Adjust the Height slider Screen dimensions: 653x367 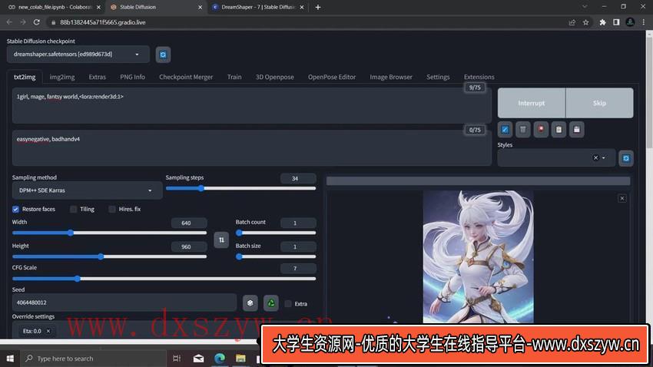(109, 256)
